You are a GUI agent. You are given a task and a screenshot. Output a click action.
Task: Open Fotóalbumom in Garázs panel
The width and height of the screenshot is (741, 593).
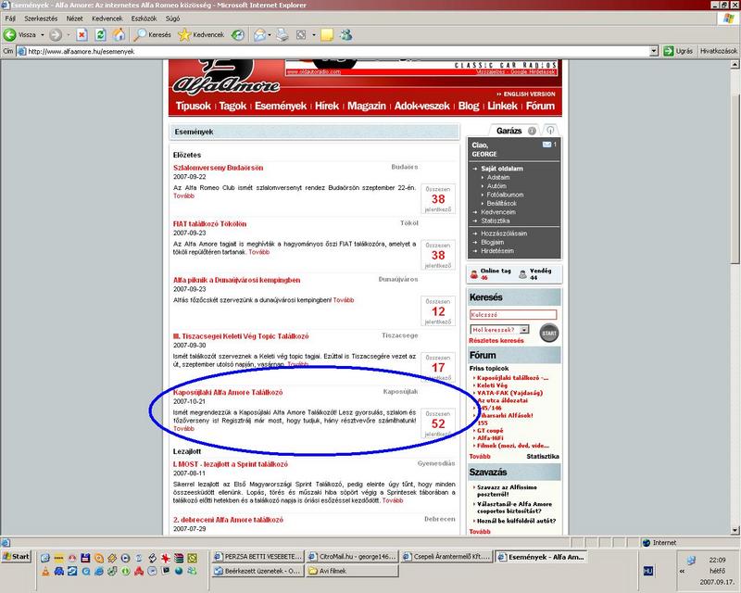coord(505,195)
